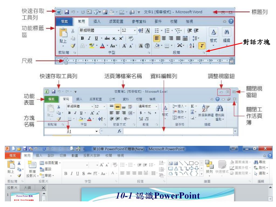Viewport: 276px width, 207px height.
Task: Click 圖案填滿 shape fill in PowerPoint
Action: [240, 162]
